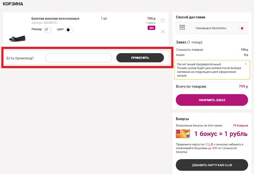Open the ballet flats product thumbnail
Screen dimensions: 254x174
tap(17, 38)
